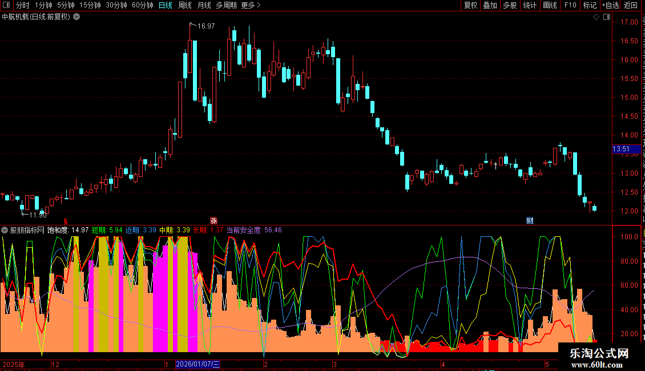Click the 2025年 label on time axis
Screen dimensions: 645x371
tap(14, 364)
